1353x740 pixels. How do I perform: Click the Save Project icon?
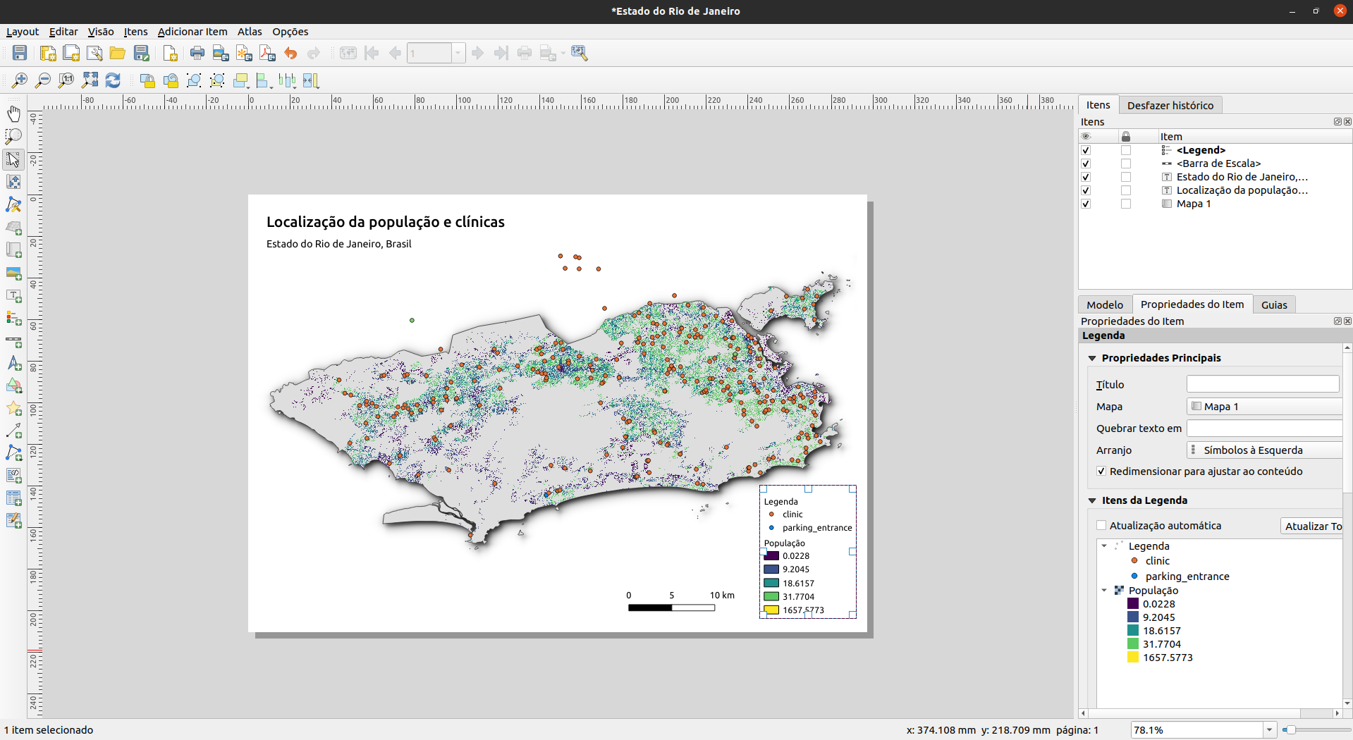(x=20, y=53)
